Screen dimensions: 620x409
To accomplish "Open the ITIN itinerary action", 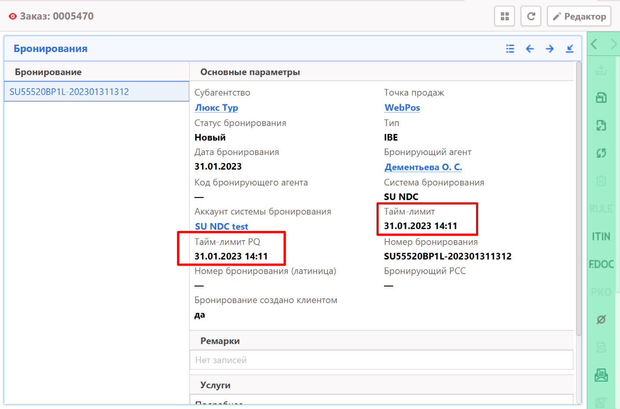I will coord(601,237).
